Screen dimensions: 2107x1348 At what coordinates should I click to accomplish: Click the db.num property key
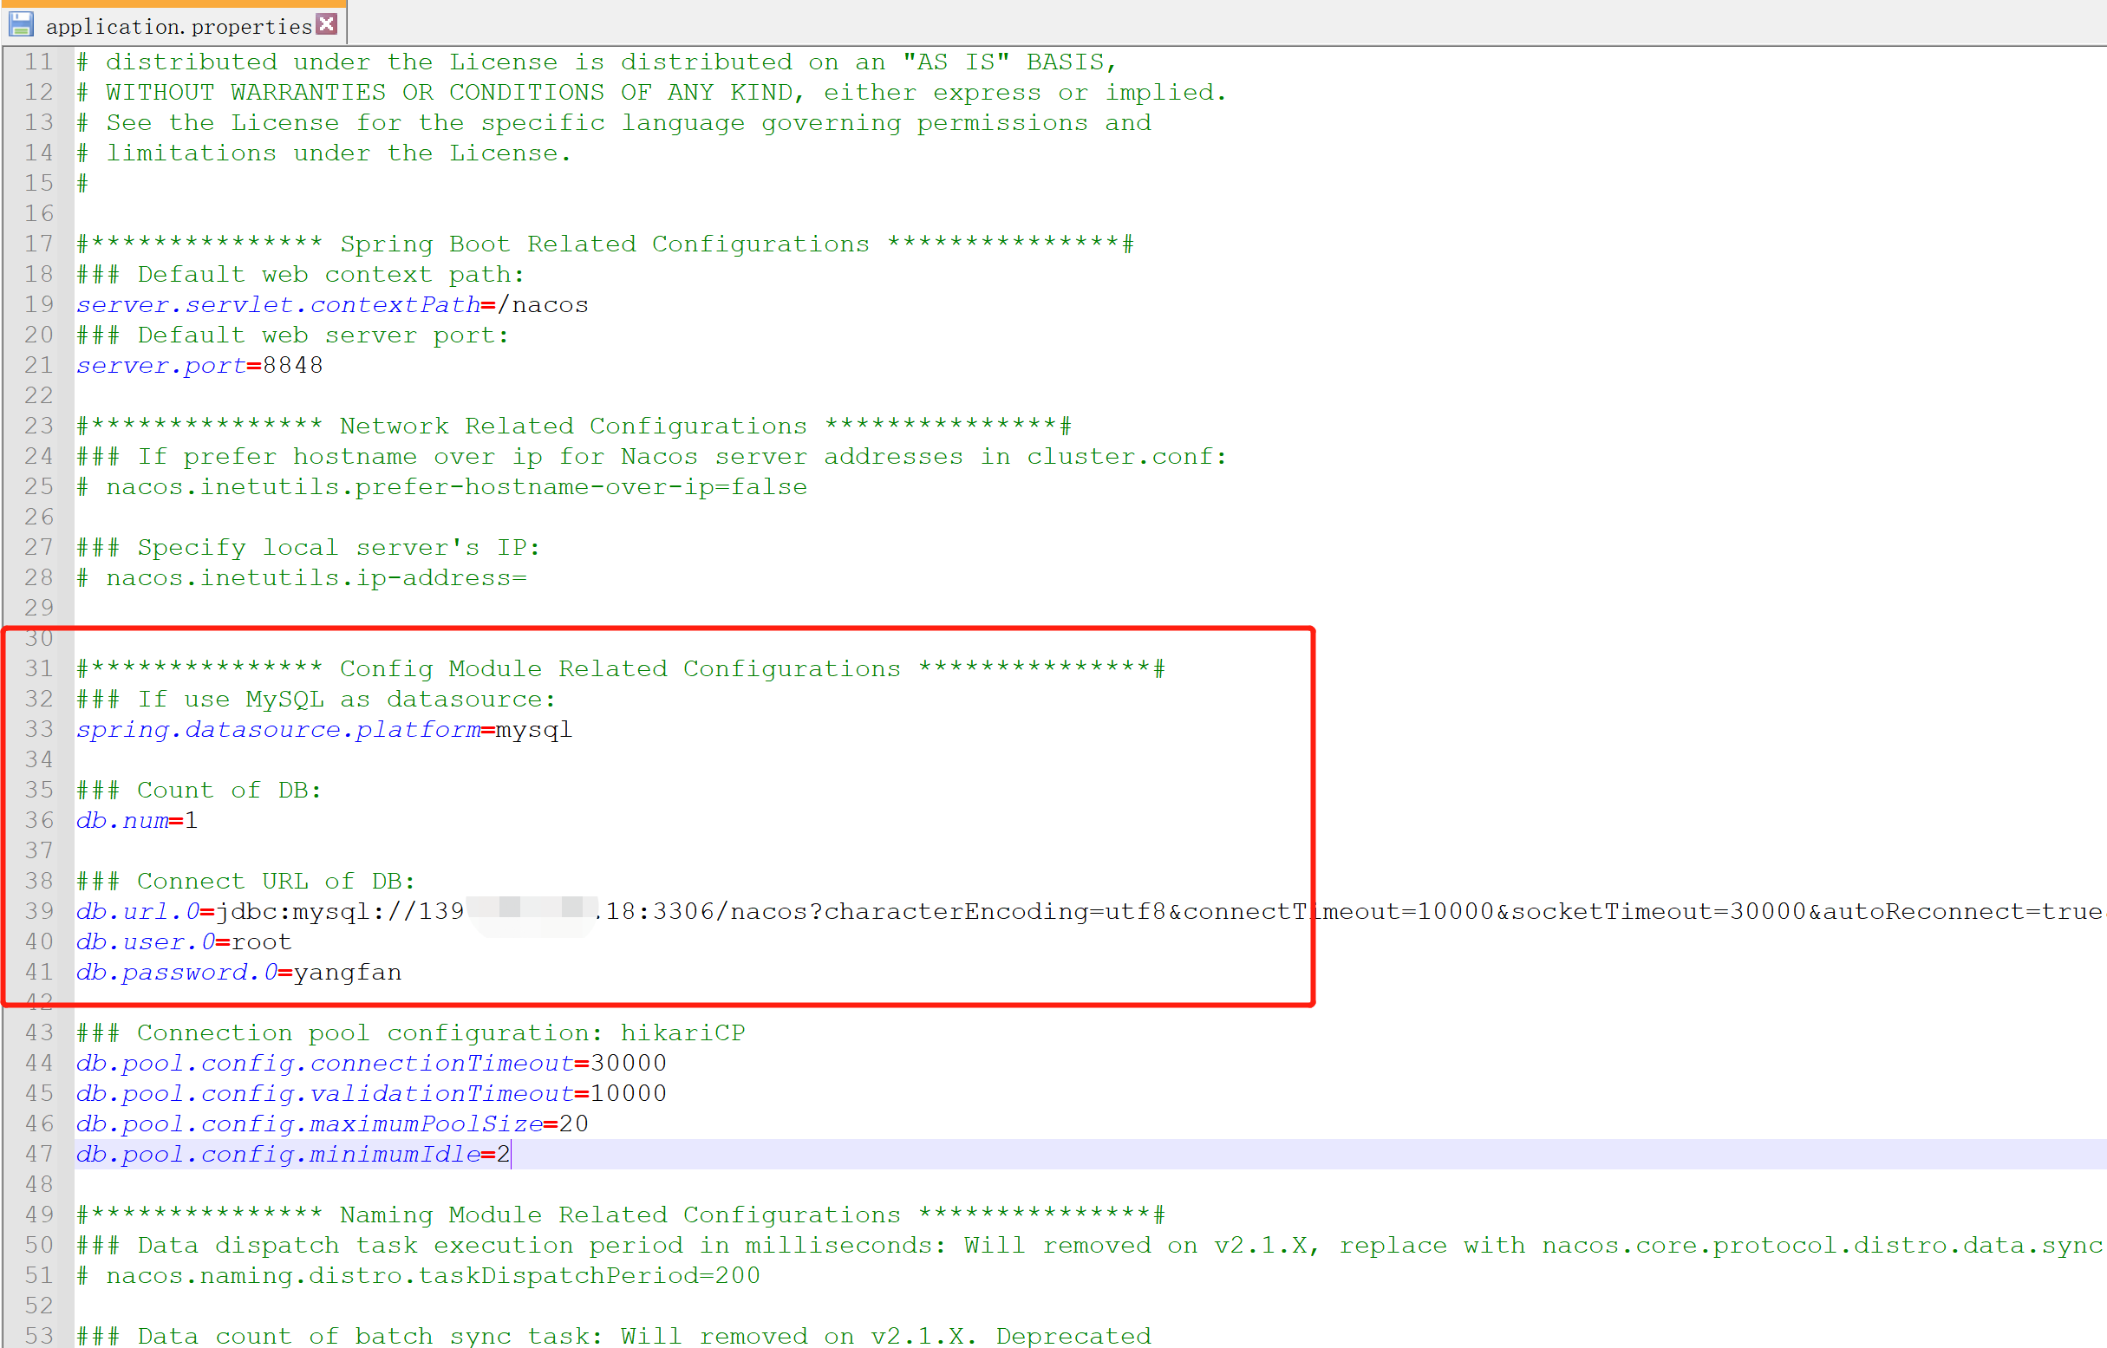(122, 820)
